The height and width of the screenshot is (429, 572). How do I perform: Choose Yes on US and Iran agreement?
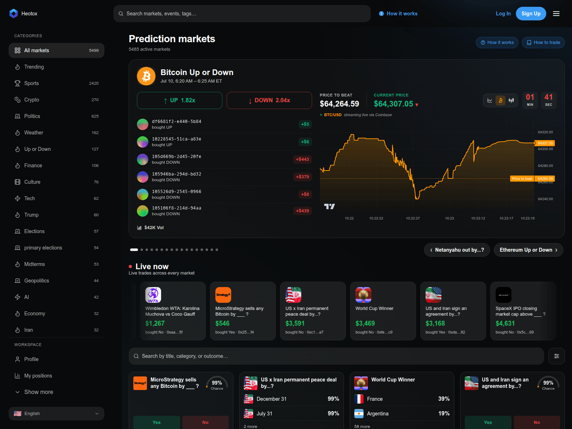[488, 422]
